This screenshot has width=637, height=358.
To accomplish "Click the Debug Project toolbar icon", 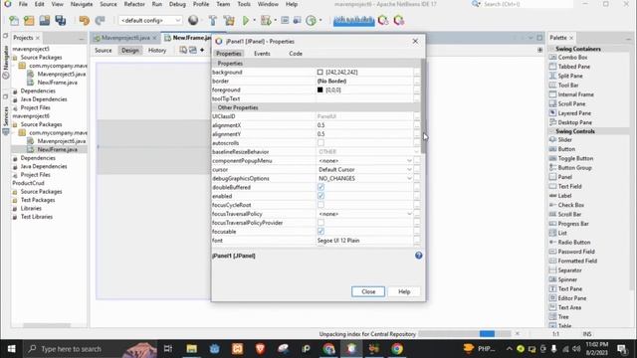I will 266,20.
